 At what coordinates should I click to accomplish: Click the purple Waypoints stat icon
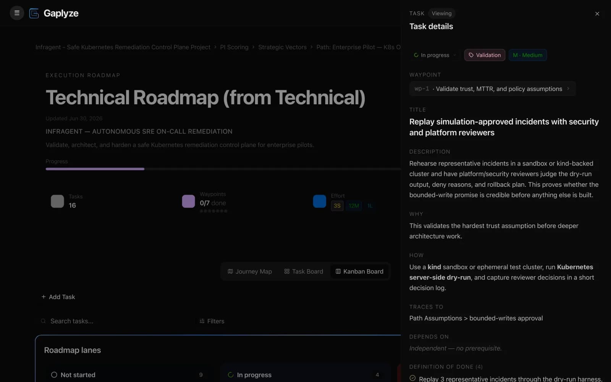[188, 201]
